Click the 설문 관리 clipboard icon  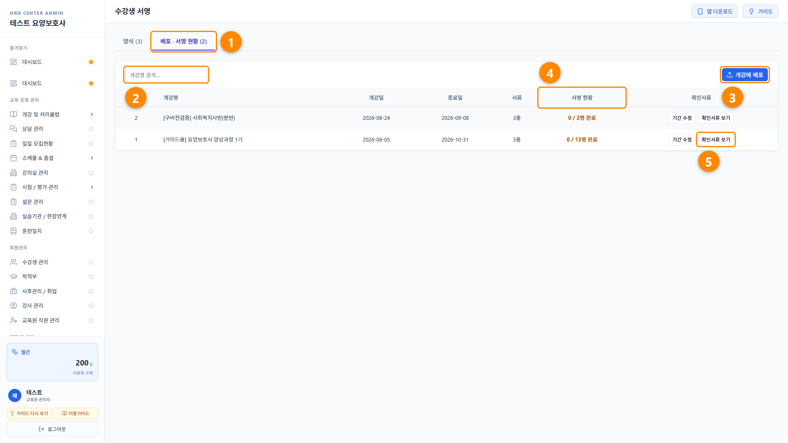coord(14,202)
